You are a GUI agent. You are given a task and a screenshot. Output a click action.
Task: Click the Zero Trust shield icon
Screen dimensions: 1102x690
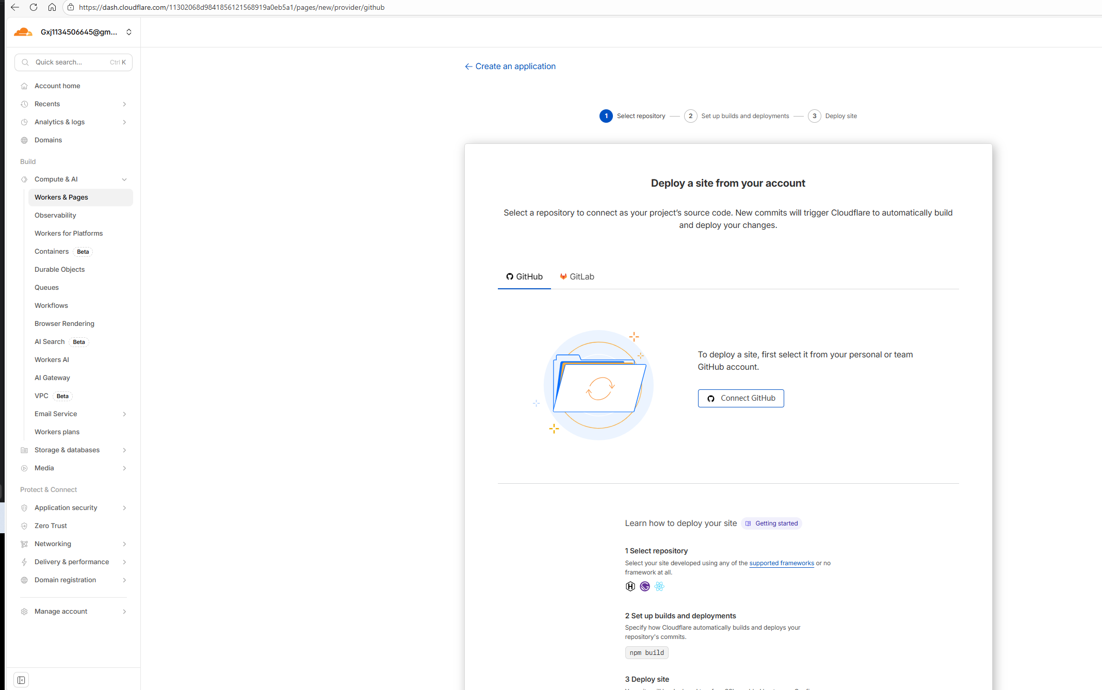coord(24,526)
